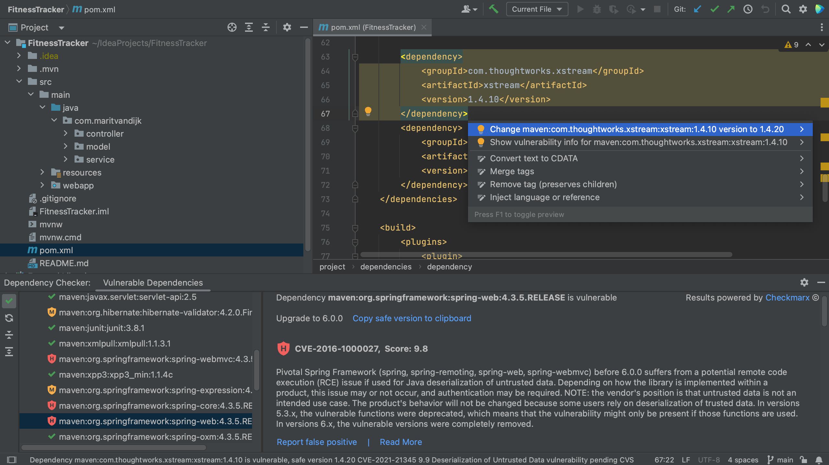Screen dimensions: 829x465
Task: Open Search Everywhere with the magnifier icon
Action: (x=786, y=9)
